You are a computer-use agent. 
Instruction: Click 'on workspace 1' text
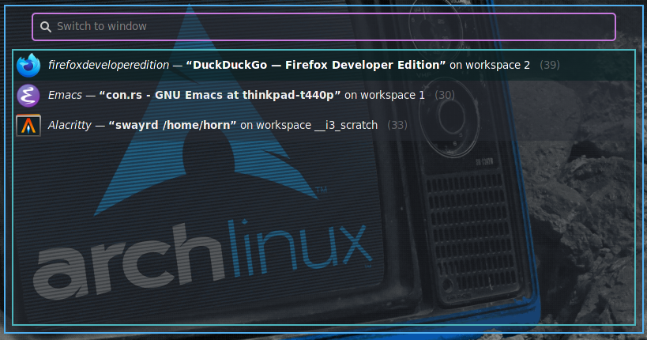pos(385,96)
